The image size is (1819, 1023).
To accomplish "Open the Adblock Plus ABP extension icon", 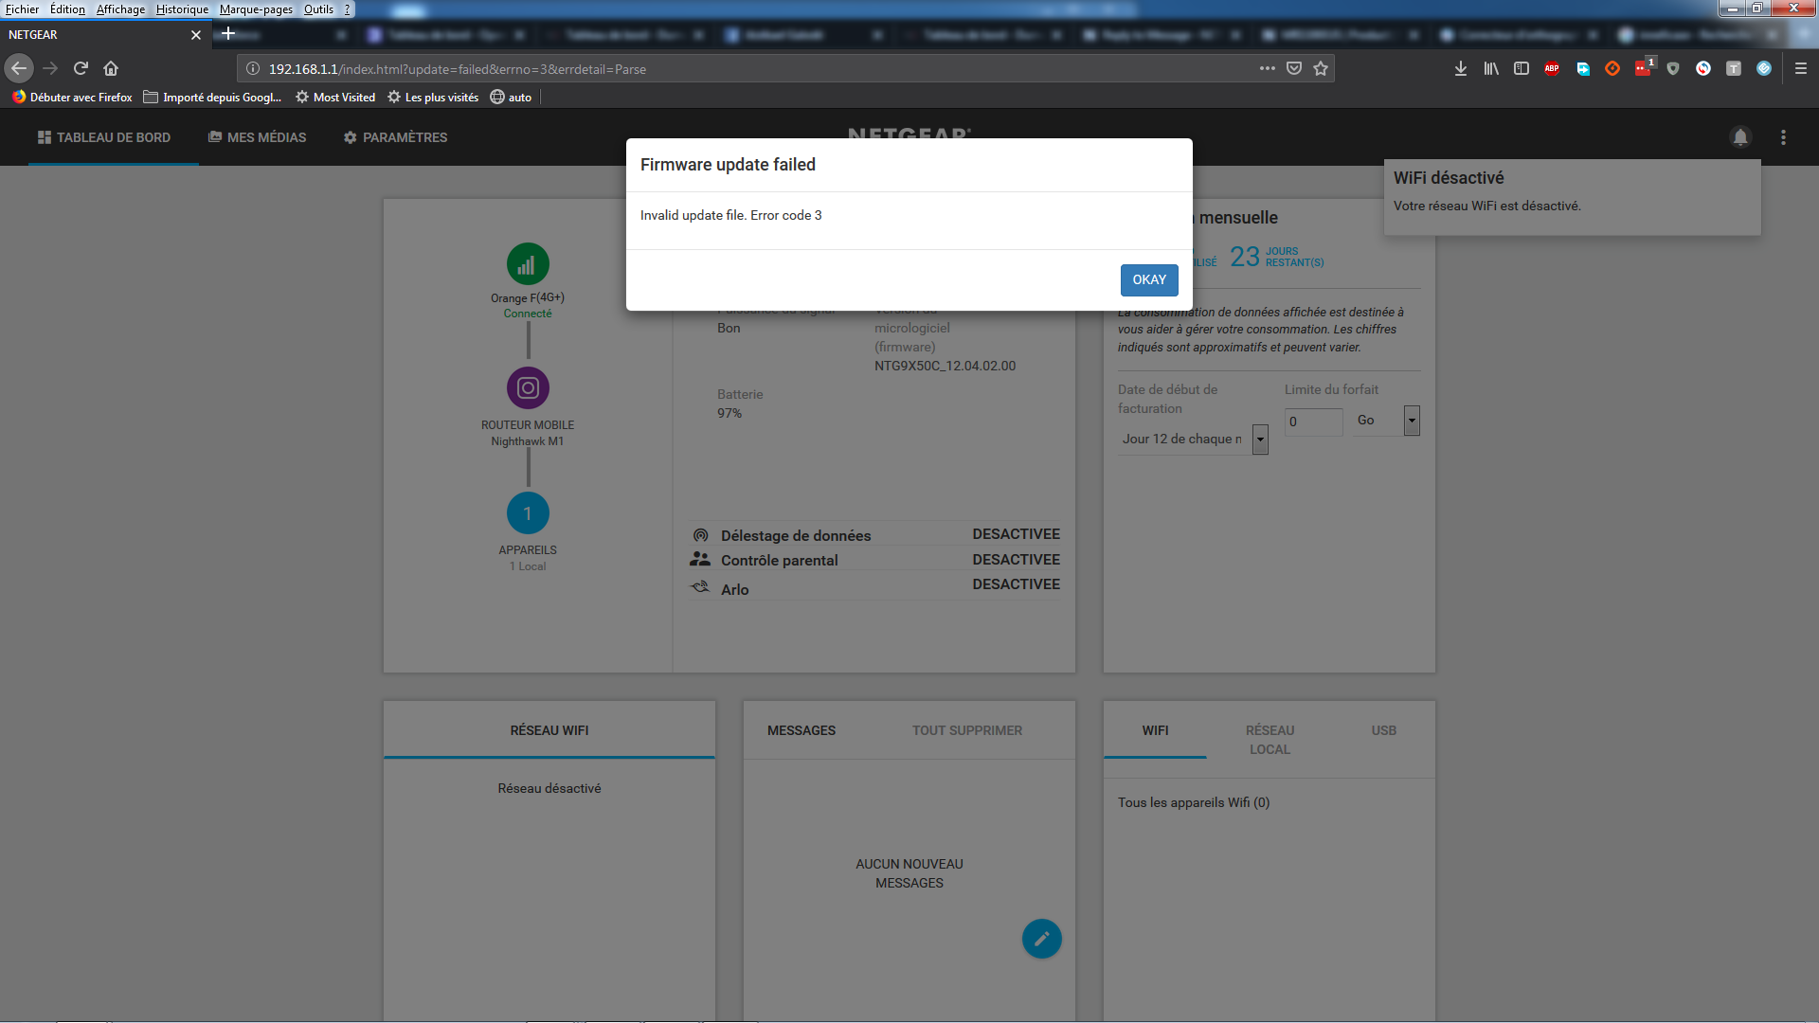I will pyautogui.click(x=1552, y=68).
